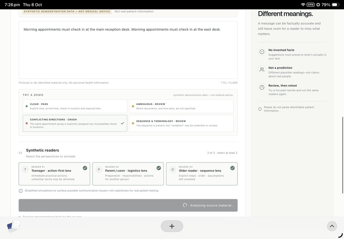Screen dimensions: 344x239
Task: Open the tab cards icon in bottom bar
Action: [13, 226]
